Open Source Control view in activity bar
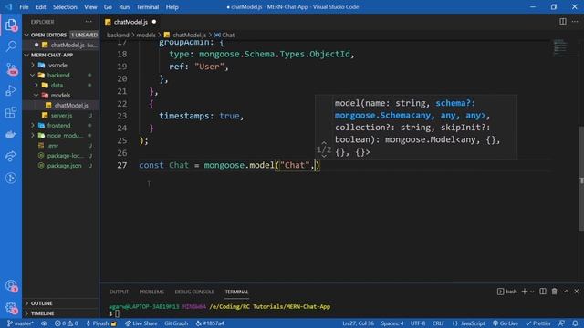584x328 pixels. click(11, 69)
